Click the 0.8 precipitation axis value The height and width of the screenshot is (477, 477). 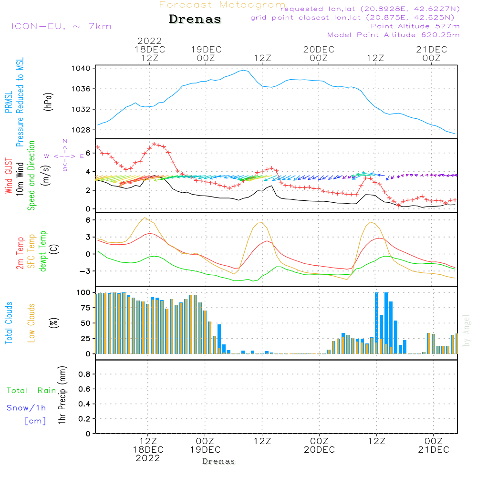84,374
